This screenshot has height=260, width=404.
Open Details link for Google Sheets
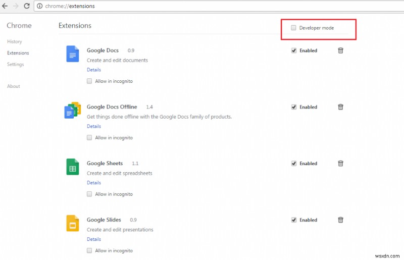coord(94,183)
